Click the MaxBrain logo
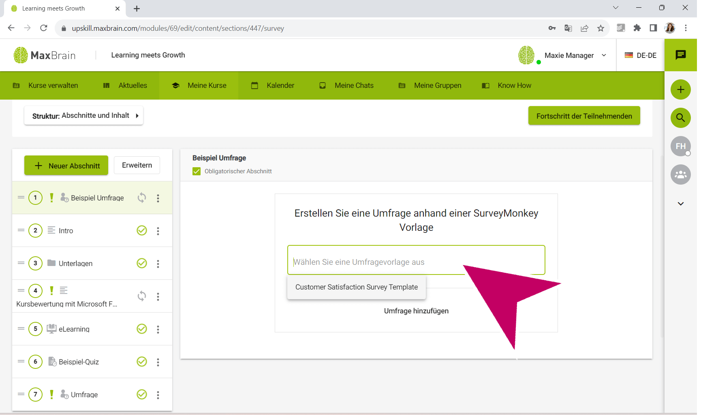This screenshot has width=701, height=415. 45,55
